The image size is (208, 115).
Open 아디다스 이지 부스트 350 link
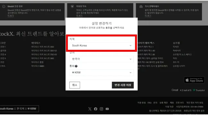43,47
